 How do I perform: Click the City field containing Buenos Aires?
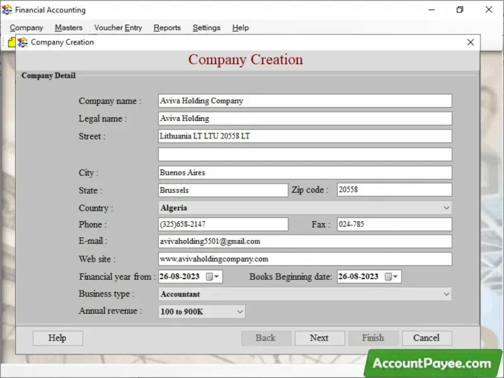(305, 173)
